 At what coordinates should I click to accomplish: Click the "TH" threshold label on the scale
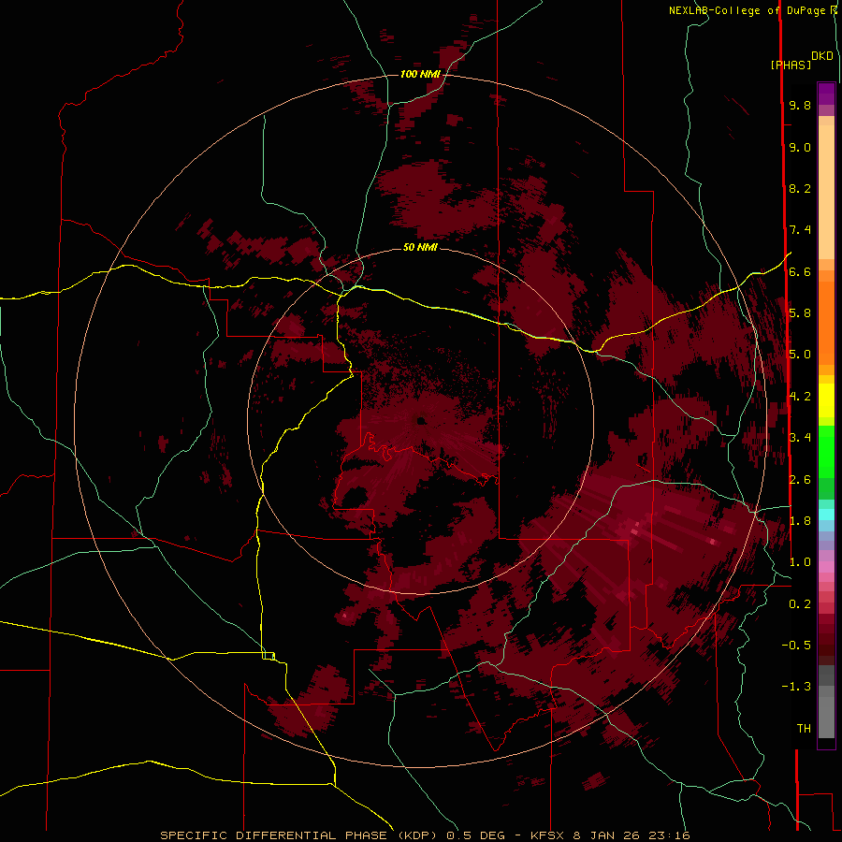(x=804, y=729)
